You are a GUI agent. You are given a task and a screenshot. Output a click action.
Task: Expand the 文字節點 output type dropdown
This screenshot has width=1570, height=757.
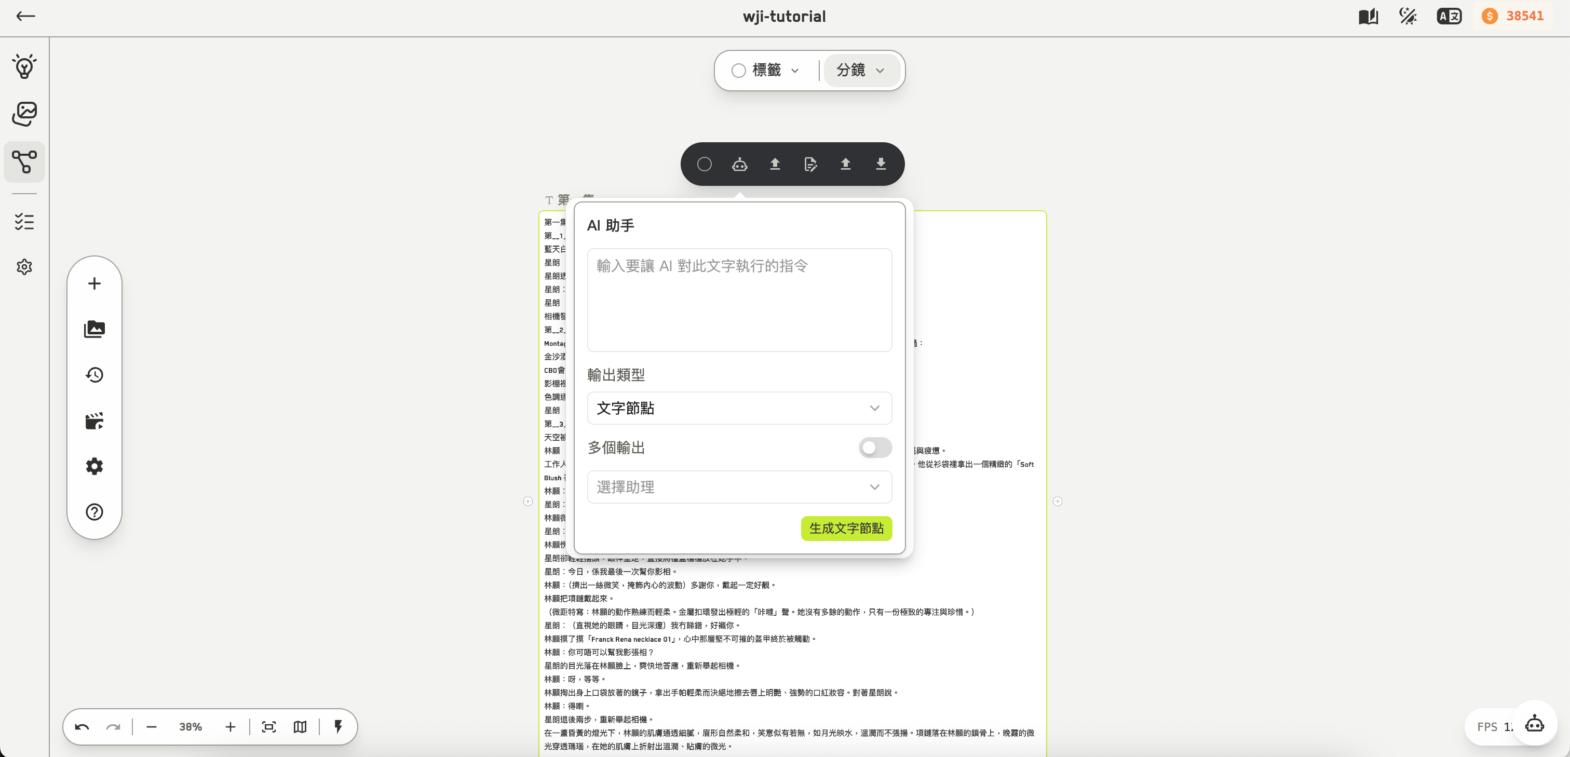[740, 409]
